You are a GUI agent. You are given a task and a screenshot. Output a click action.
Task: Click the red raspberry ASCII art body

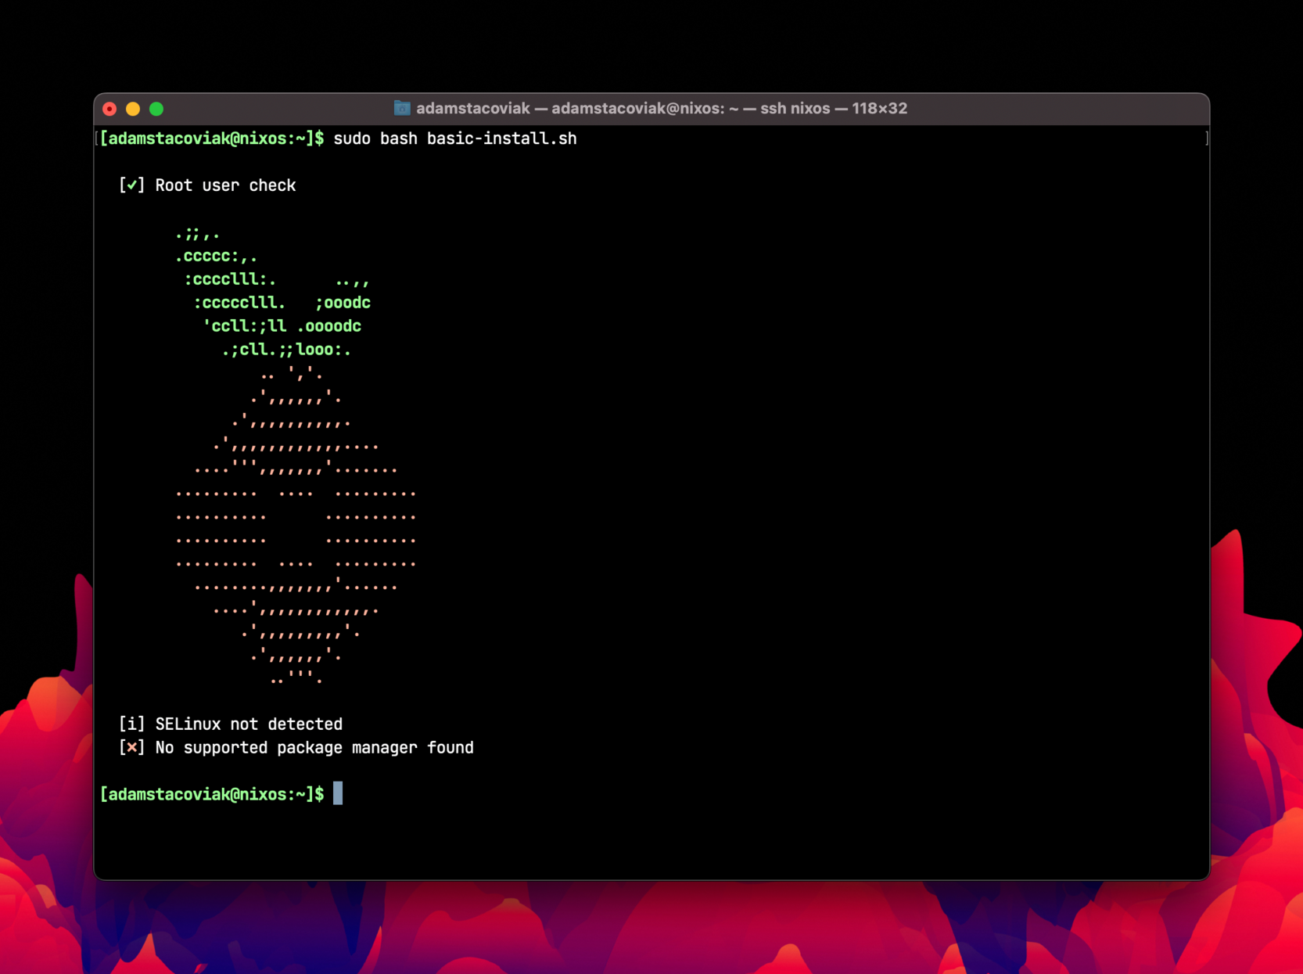click(x=296, y=525)
